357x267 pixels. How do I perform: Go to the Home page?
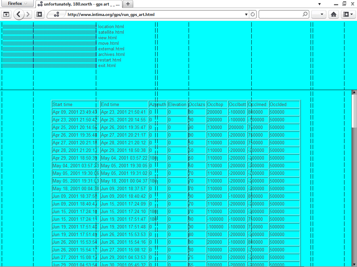click(334, 15)
